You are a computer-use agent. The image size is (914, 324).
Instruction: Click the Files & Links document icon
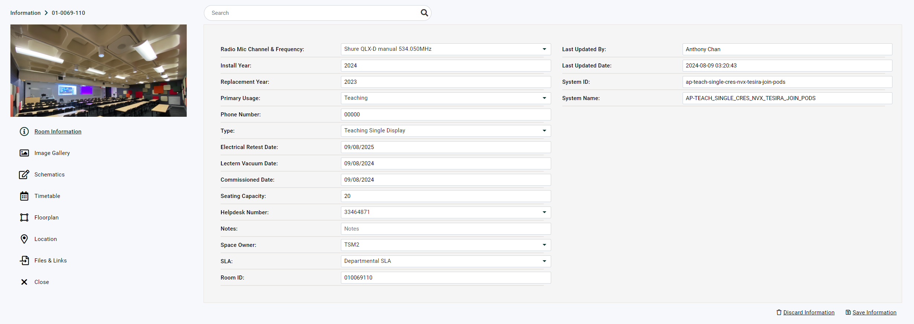pos(24,261)
